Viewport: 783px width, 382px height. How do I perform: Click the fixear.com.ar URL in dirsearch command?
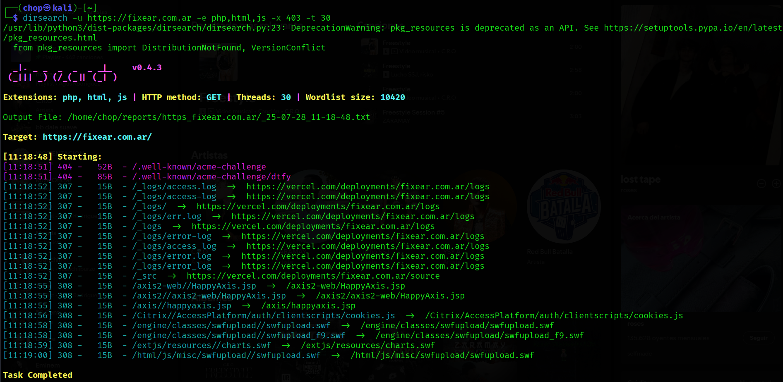pyautogui.click(x=139, y=18)
